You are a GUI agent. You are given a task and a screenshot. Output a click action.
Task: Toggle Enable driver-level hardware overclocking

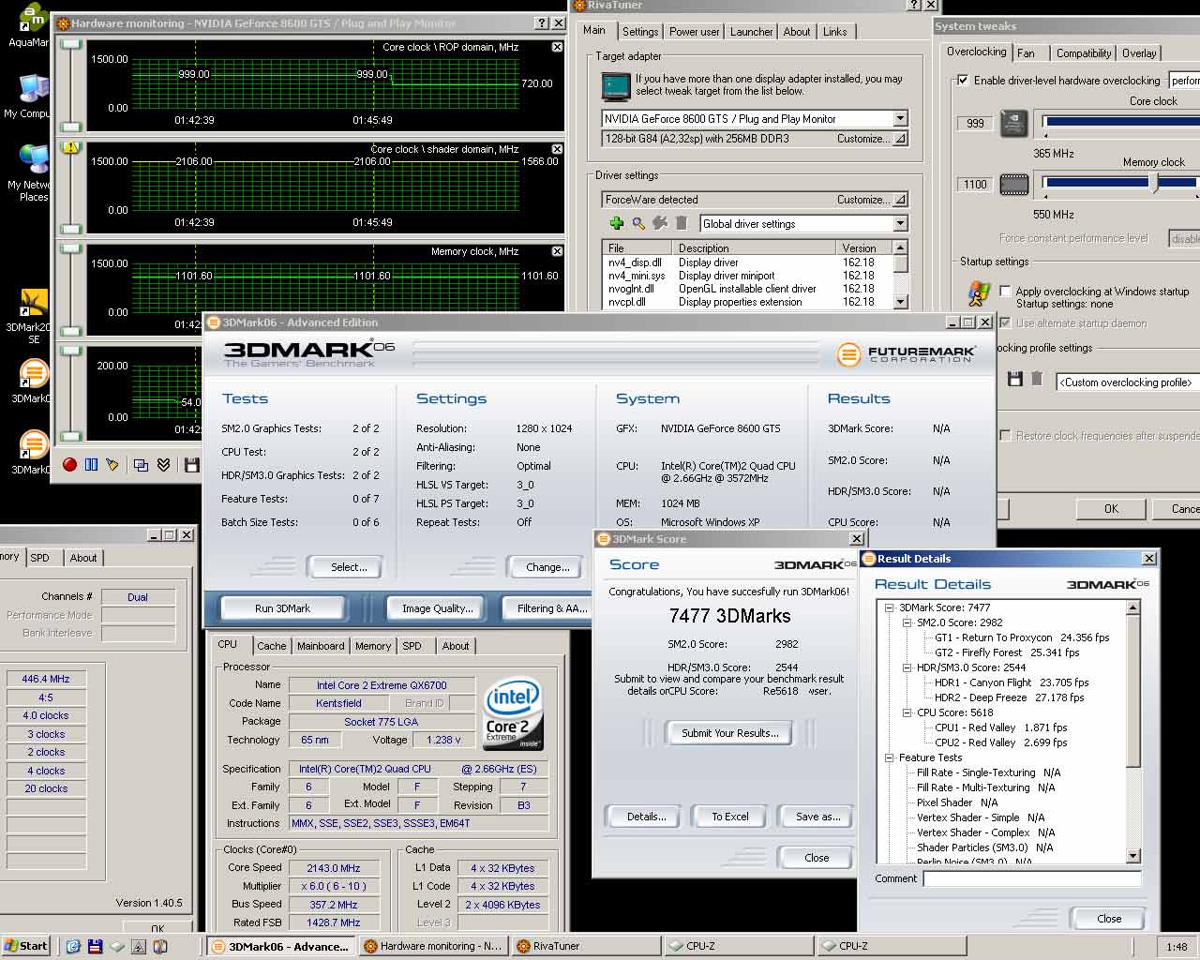tap(962, 80)
